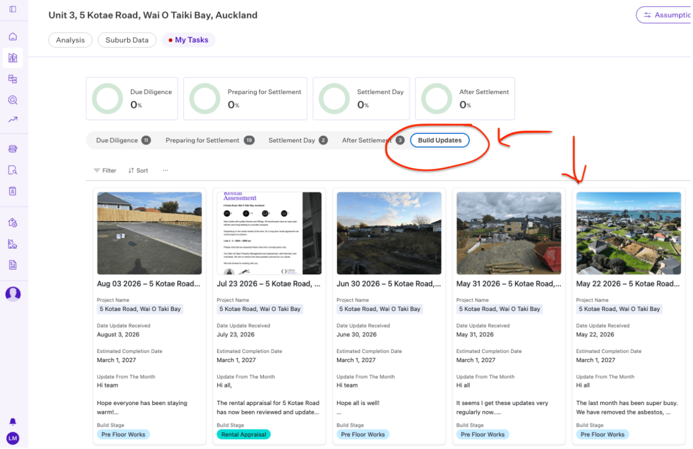Open the coin stack sidebar icon
This screenshot has height=449, width=693.
click(x=13, y=149)
